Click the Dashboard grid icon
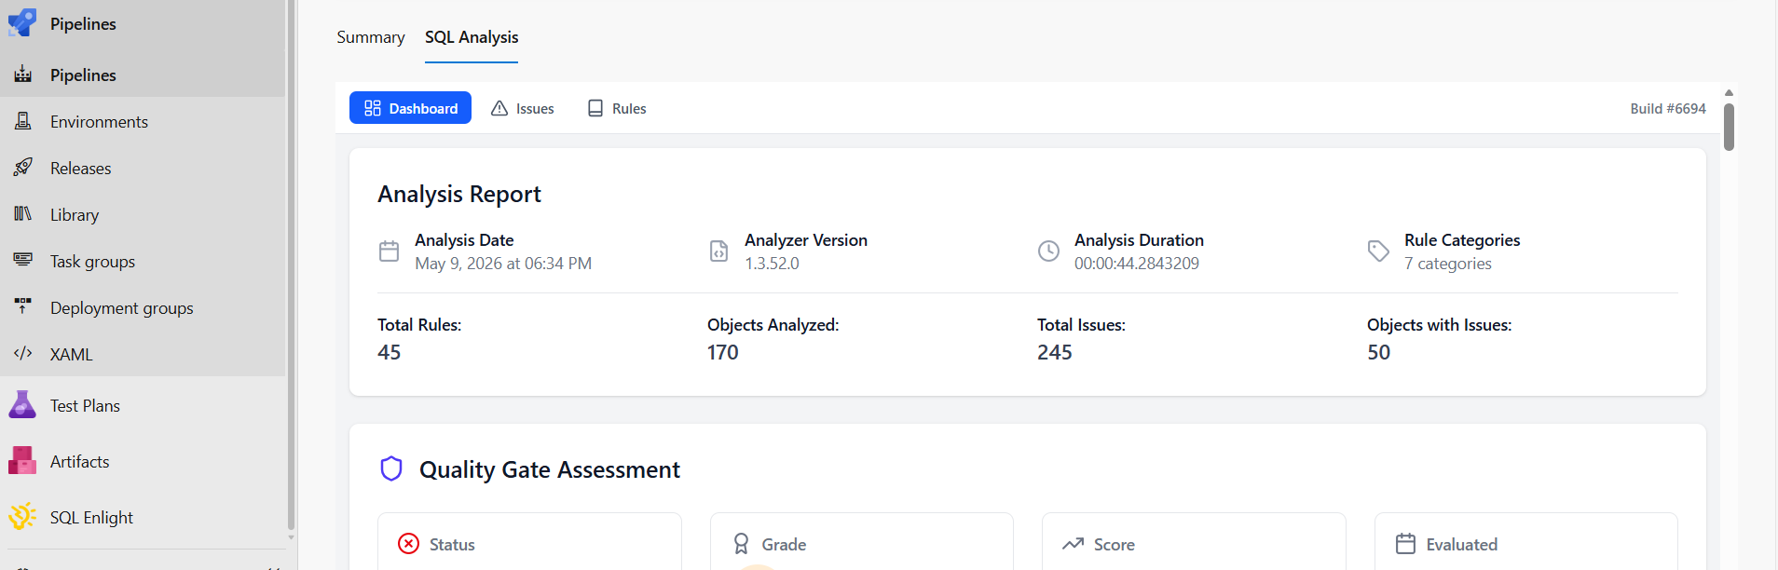This screenshot has height=570, width=1778. tap(373, 108)
